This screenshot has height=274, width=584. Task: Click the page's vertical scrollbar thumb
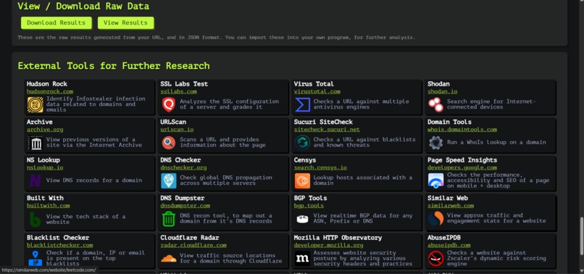click(x=581, y=236)
